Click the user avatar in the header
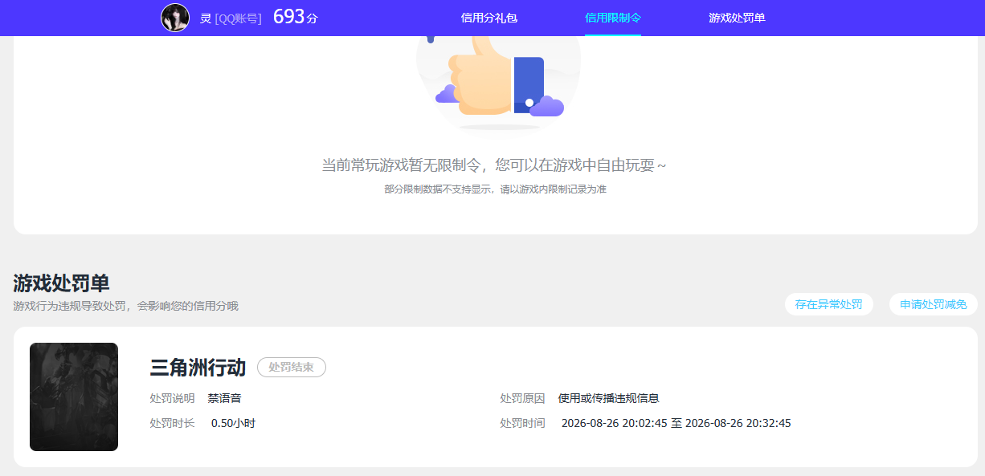The image size is (985, 476). click(x=175, y=18)
